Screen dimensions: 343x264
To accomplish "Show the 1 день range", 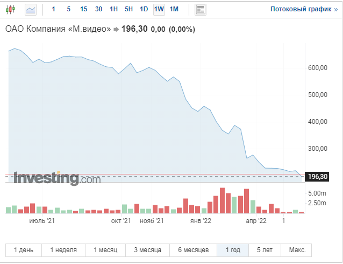I will [24, 250].
